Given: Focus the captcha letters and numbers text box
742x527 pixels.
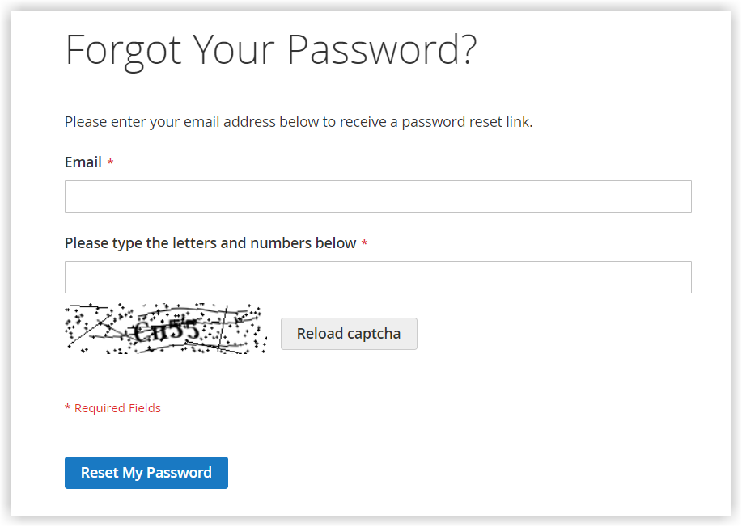Looking at the screenshot, I should (x=378, y=277).
